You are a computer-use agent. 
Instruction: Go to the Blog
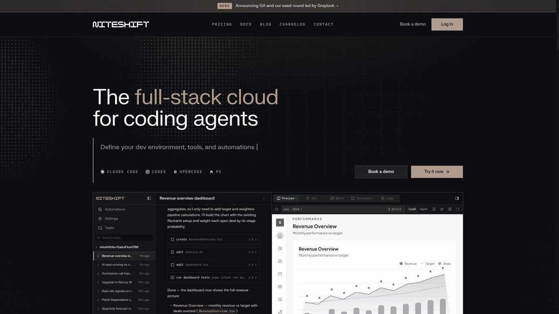266,24
